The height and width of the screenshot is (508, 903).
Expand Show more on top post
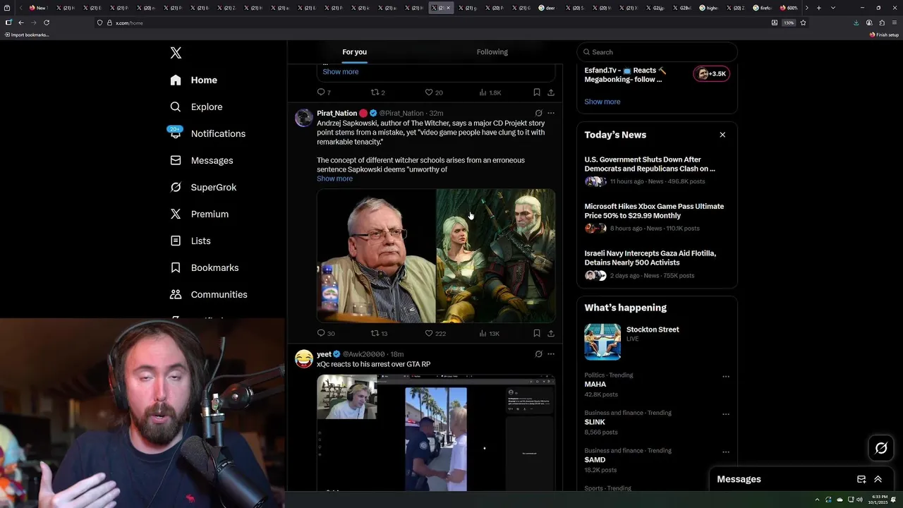pyautogui.click(x=341, y=72)
